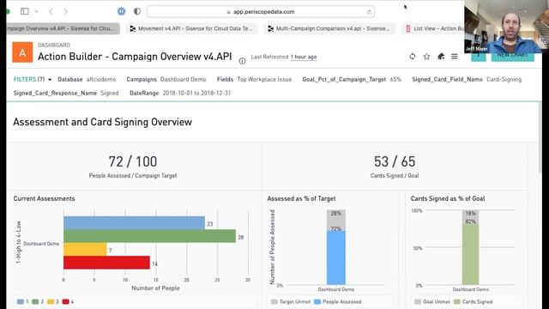Go back with the browser back arrow

(51, 11)
